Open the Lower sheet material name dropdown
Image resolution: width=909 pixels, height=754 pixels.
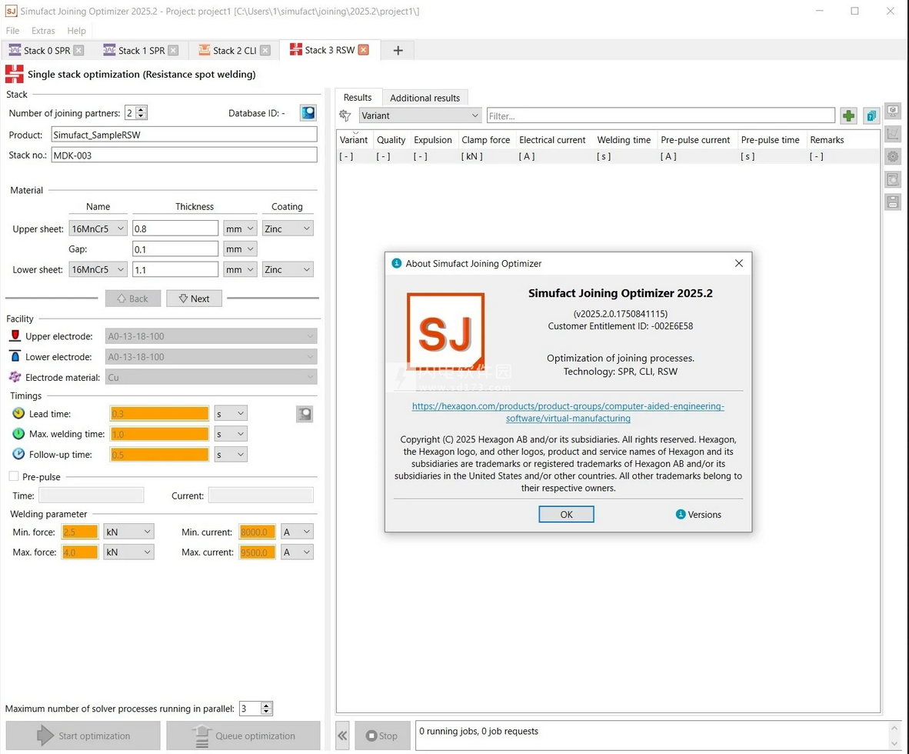tap(98, 269)
